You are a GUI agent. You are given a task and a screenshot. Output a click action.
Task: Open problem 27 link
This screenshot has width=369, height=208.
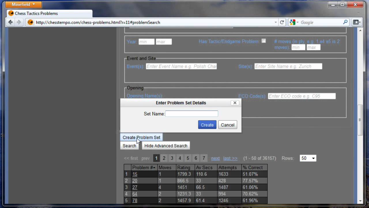pyautogui.click(x=135, y=187)
